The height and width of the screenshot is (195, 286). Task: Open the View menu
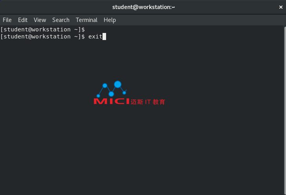tap(40, 20)
